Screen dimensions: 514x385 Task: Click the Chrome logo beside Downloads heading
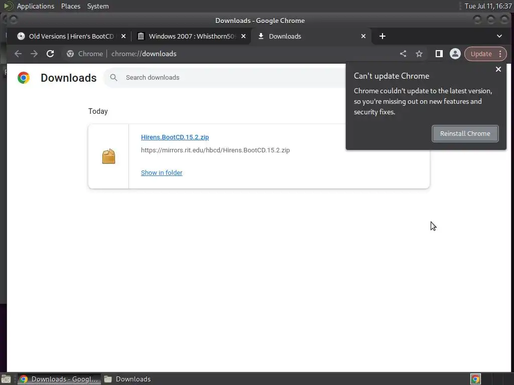(x=24, y=78)
